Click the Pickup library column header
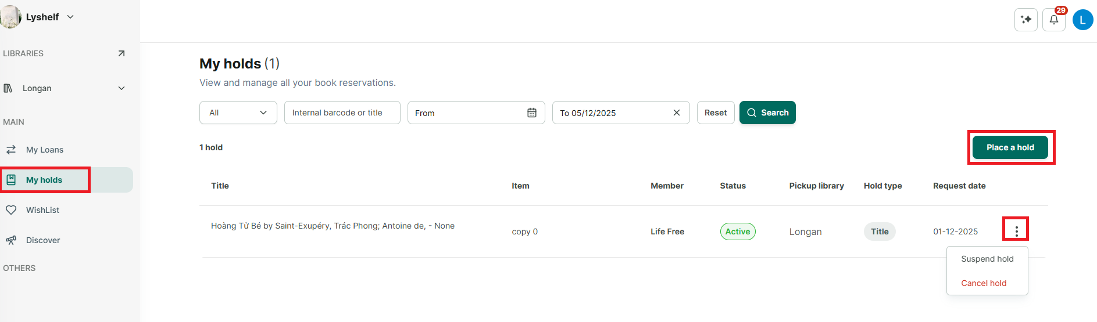This screenshot has width=1097, height=322. click(816, 186)
